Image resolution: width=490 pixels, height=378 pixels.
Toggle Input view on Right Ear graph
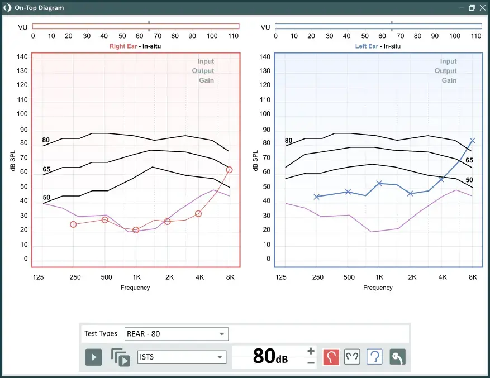[x=206, y=61]
